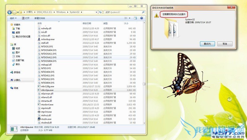Select file ntmarta.dll

[x=87, y=101]
